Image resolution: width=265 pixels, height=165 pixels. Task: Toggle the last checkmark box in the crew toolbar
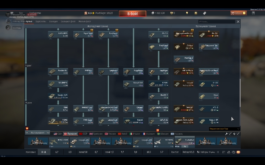(x=238, y=134)
